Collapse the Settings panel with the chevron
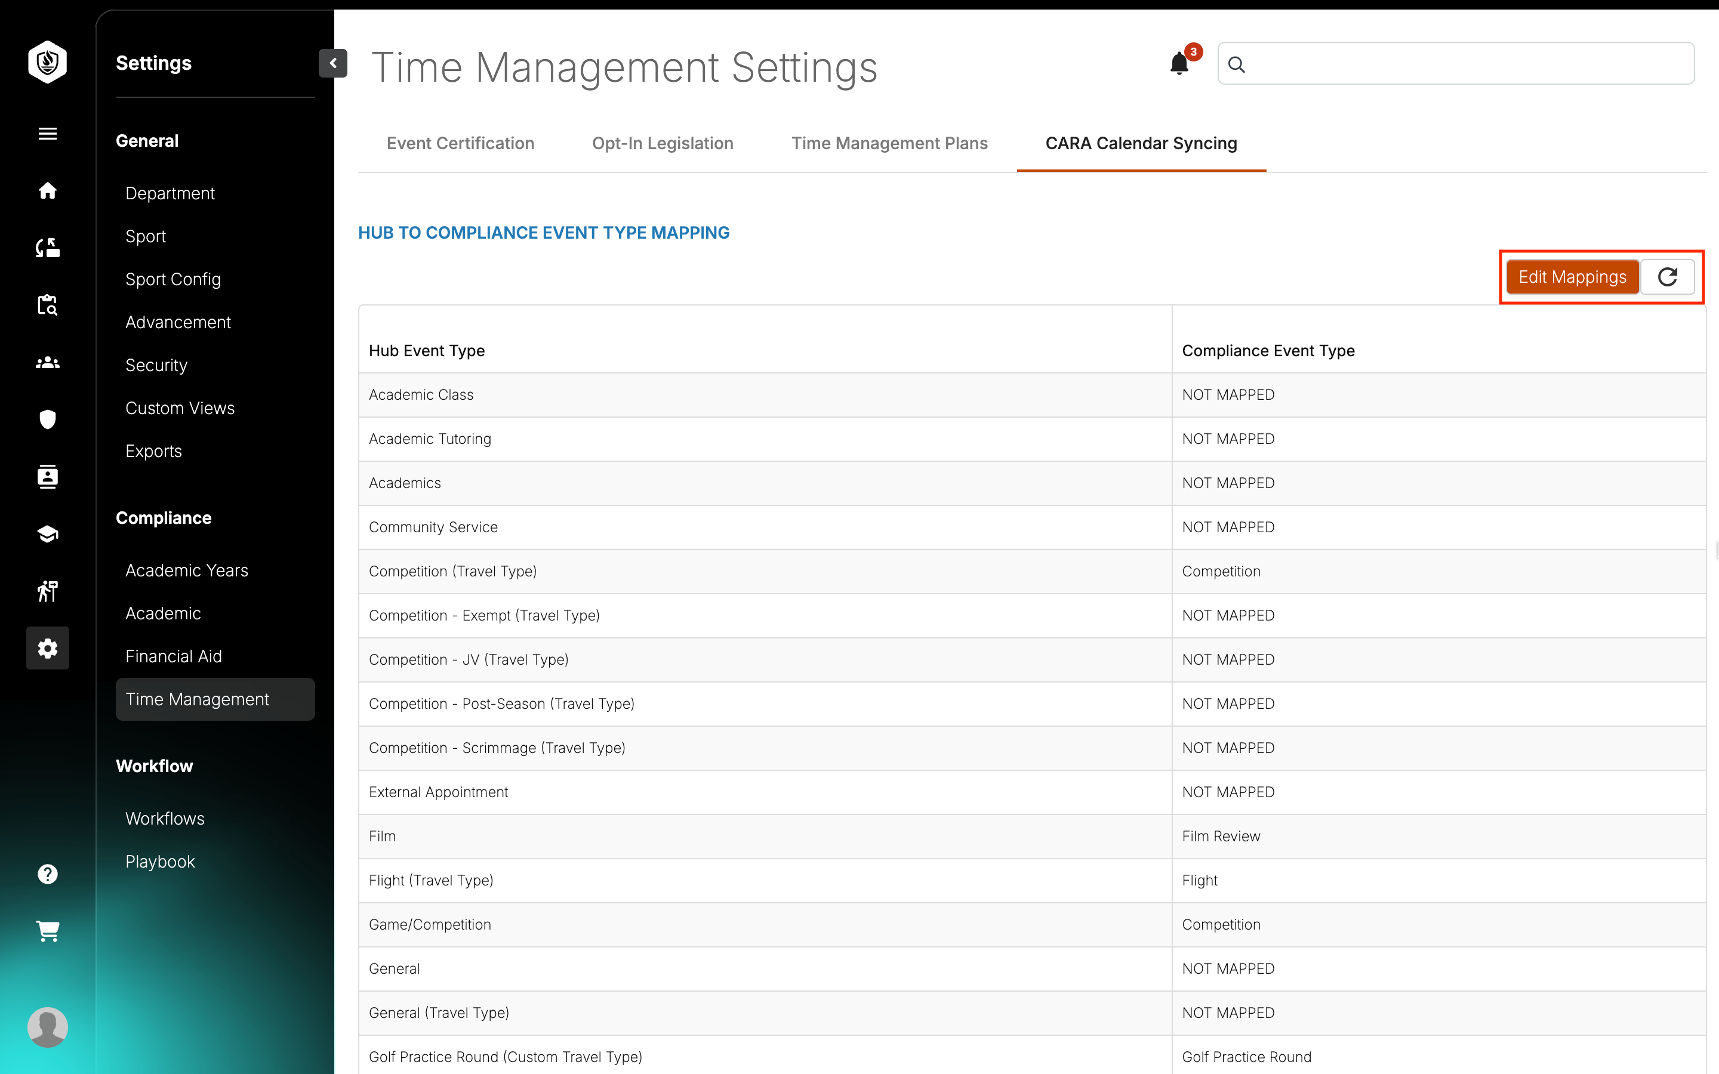This screenshot has height=1074, width=1719. [x=332, y=63]
